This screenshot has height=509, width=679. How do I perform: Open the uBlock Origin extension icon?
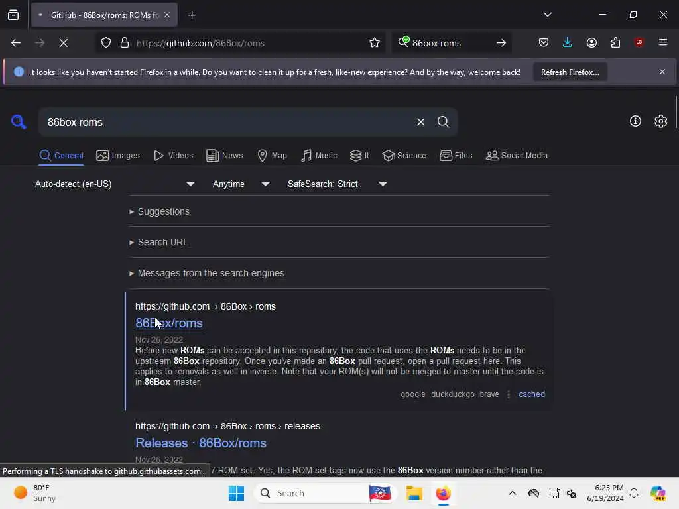tap(639, 42)
